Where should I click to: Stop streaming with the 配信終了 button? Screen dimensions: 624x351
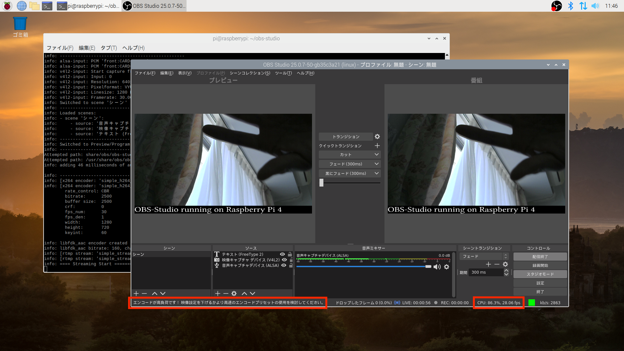[x=540, y=257]
